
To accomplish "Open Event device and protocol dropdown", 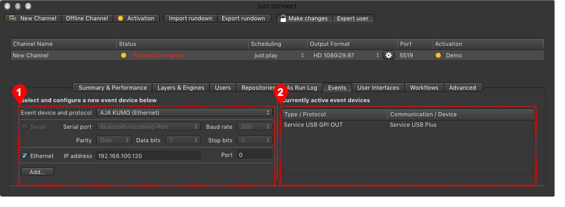I will pos(184,113).
